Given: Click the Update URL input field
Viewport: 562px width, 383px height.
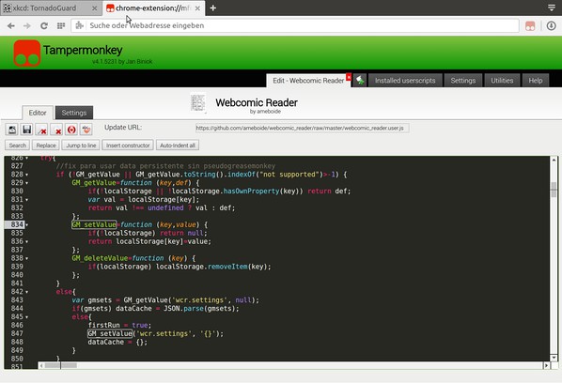Looking at the screenshot, I should (x=303, y=129).
